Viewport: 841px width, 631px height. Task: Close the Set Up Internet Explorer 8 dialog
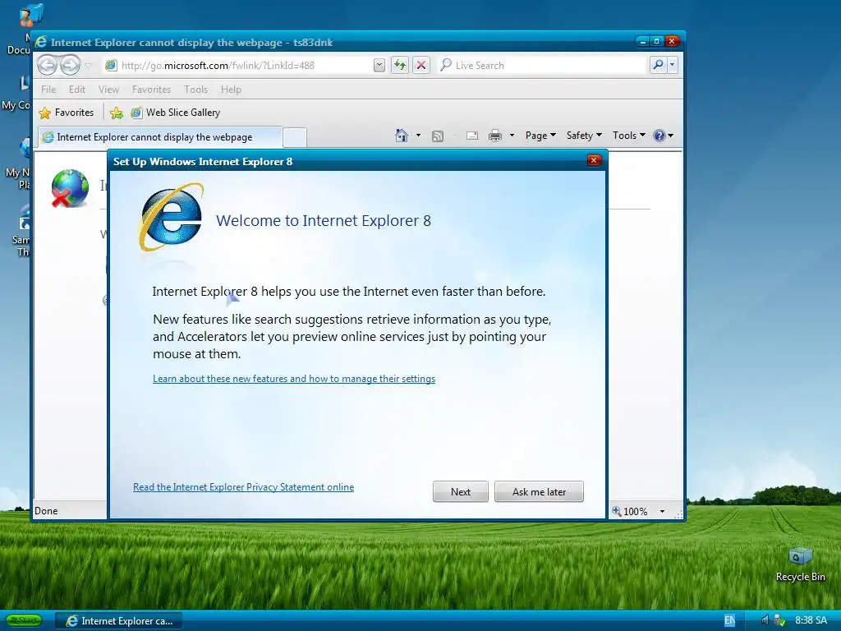pyautogui.click(x=594, y=160)
